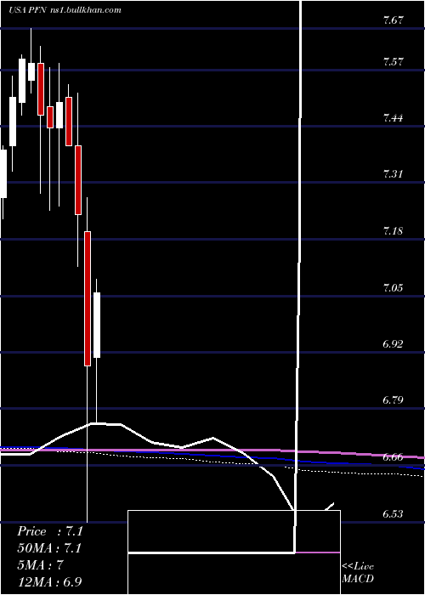Click the '50MA : 7.1' readout

tap(50, 548)
